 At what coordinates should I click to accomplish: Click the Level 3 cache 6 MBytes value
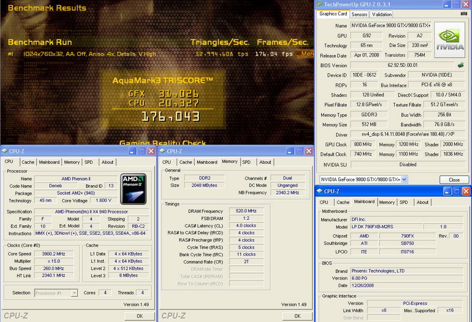[x=129, y=275]
